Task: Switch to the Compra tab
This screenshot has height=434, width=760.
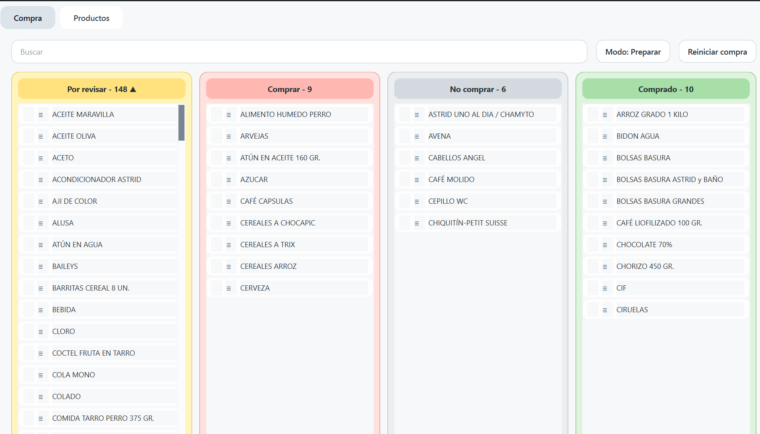Action: (28, 18)
